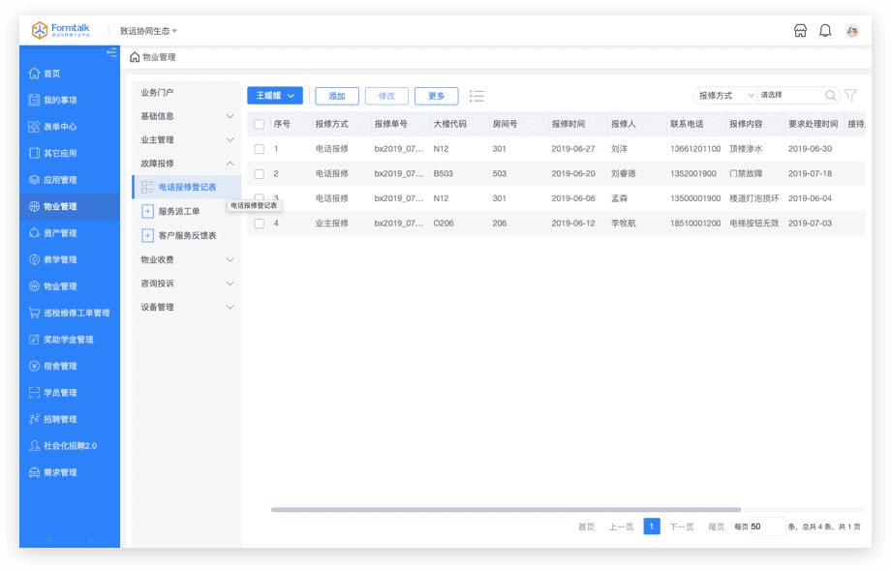Open the 报修方式 filter dropdown

pyautogui.click(x=725, y=96)
